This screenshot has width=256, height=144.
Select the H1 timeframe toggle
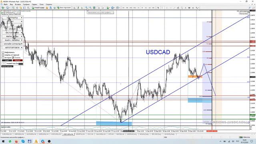[138, 8]
